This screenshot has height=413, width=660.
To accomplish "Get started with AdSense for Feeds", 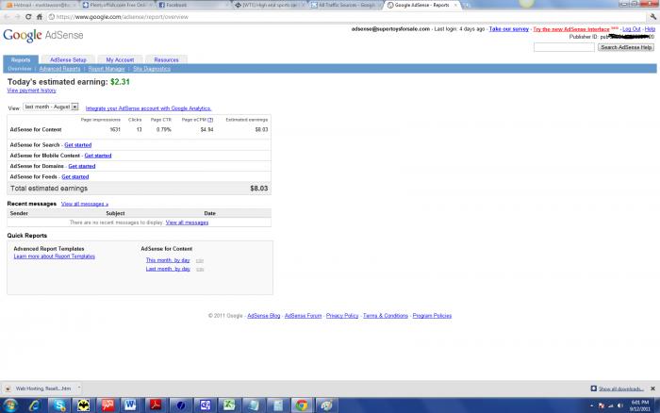I will (75, 177).
